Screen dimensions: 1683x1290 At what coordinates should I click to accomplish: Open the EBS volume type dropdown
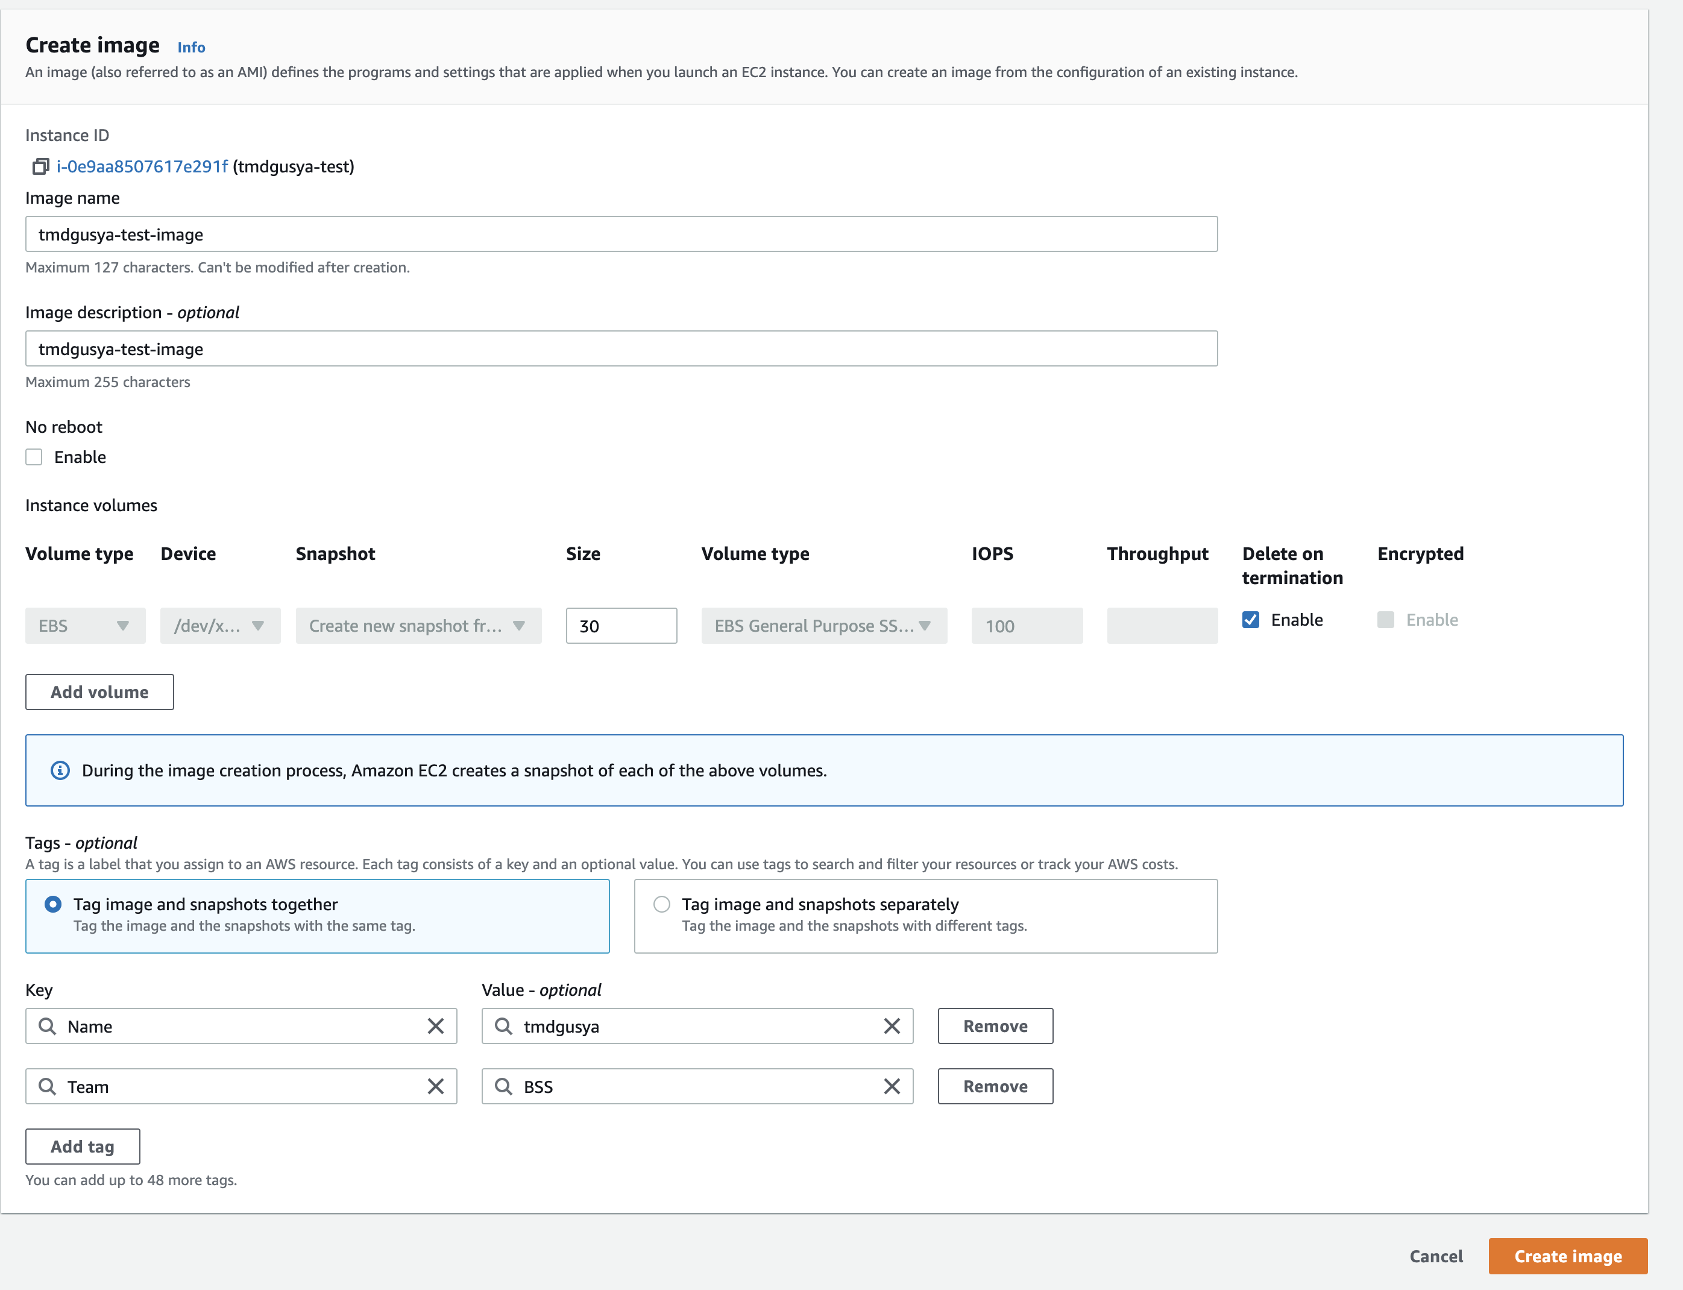pyautogui.click(x=85, y=626)
